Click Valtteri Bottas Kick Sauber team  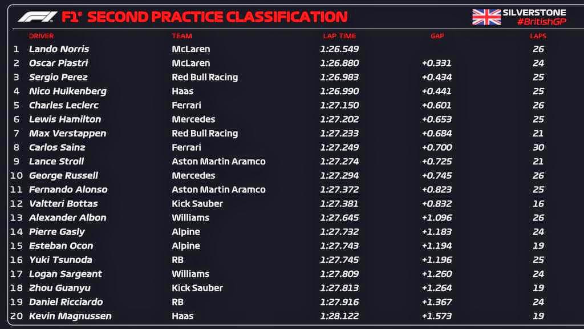pos(197,204)
